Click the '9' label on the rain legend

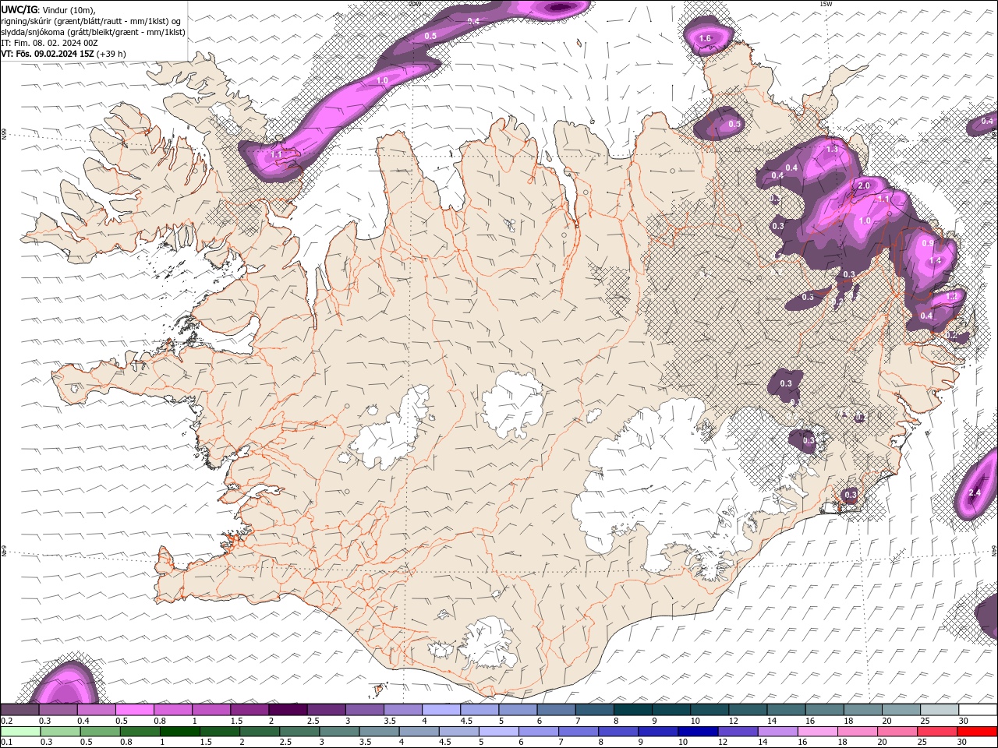pos(642,742)
